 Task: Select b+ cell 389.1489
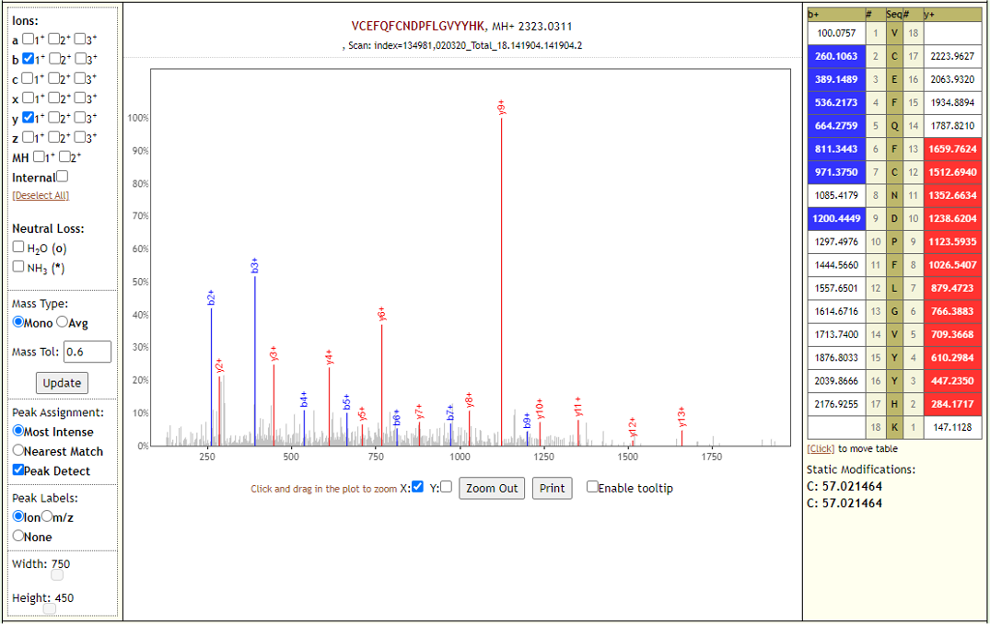[836, 79]
